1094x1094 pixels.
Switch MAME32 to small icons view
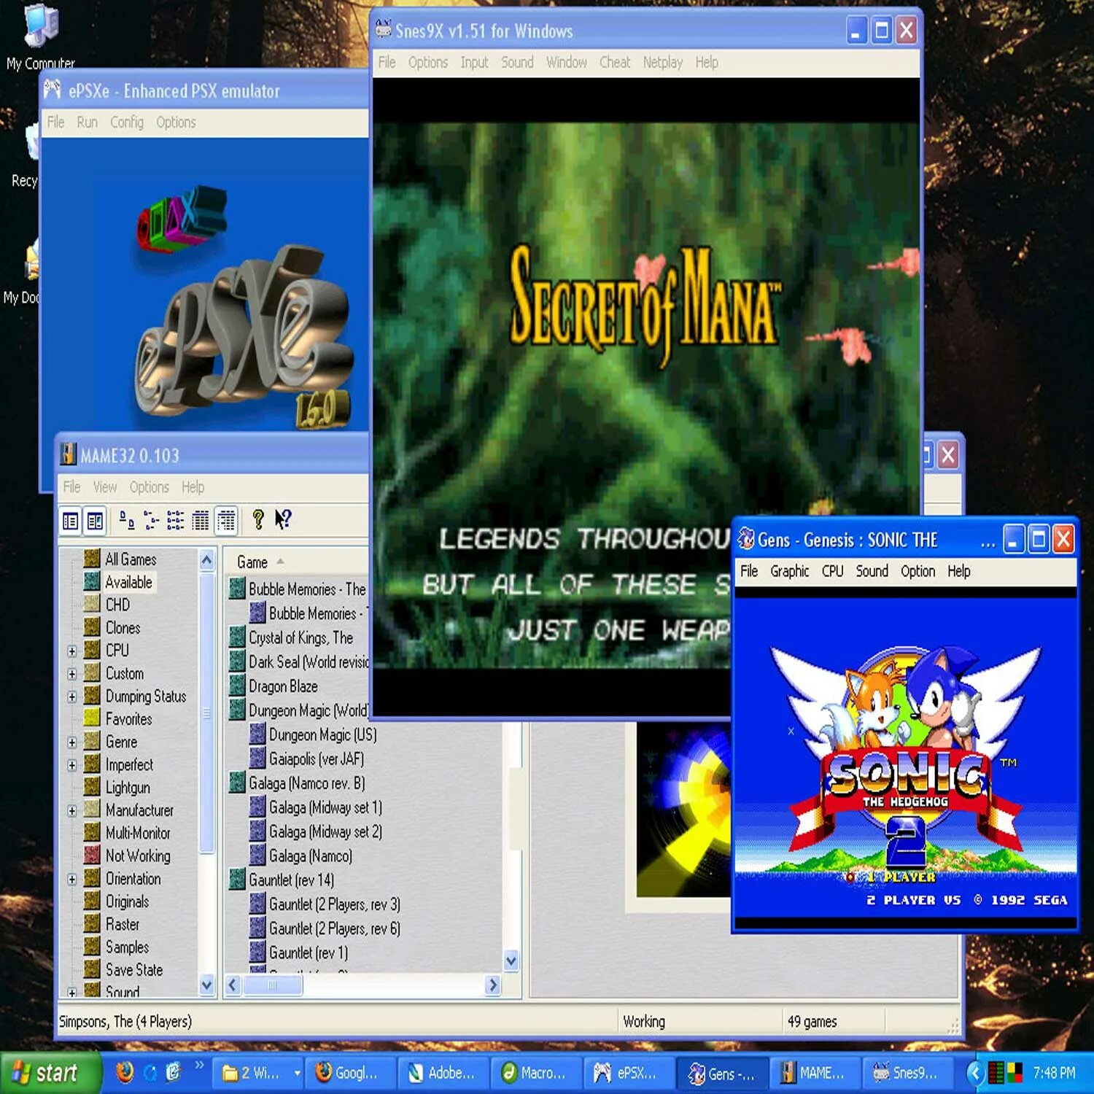pos(151,520)
